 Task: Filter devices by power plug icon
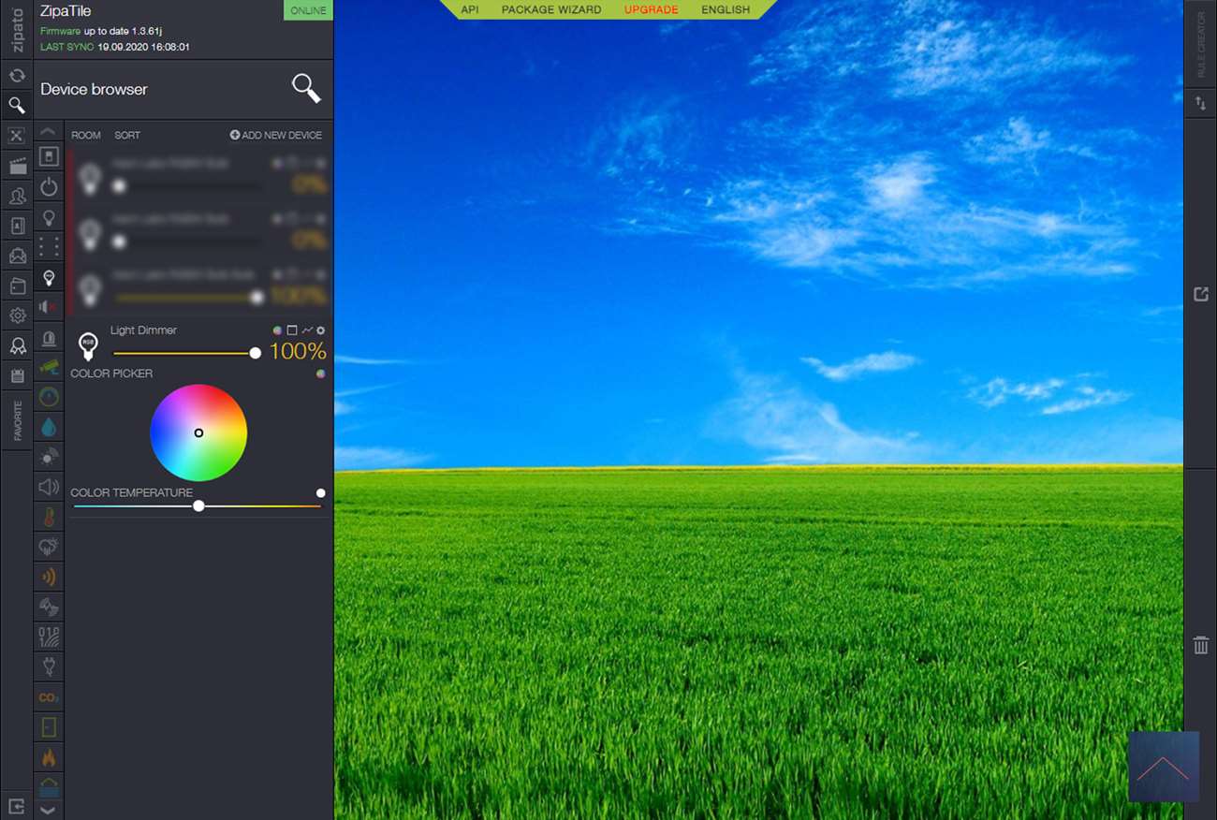49,666
